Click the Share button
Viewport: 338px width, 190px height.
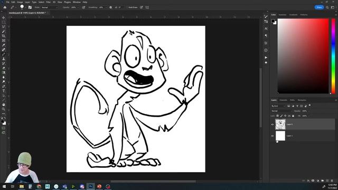point(319,7)
